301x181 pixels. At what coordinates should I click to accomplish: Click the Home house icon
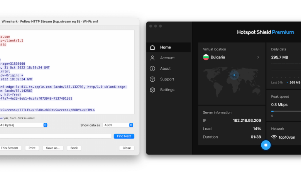tap(152, 47)
